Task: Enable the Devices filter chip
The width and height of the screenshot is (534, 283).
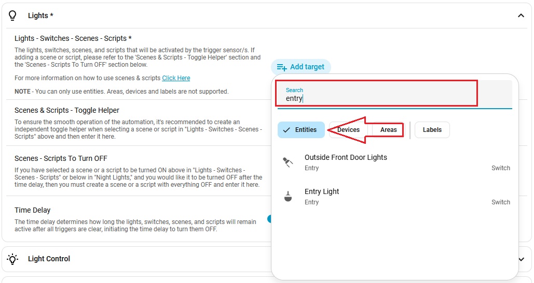Action: (x=348, y=130)
